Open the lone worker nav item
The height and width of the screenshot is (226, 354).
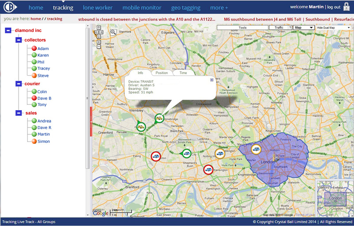[x=97, y=8]
